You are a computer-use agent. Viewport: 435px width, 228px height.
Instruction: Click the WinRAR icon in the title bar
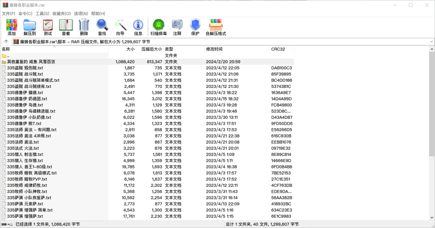[x=5, y=5]
